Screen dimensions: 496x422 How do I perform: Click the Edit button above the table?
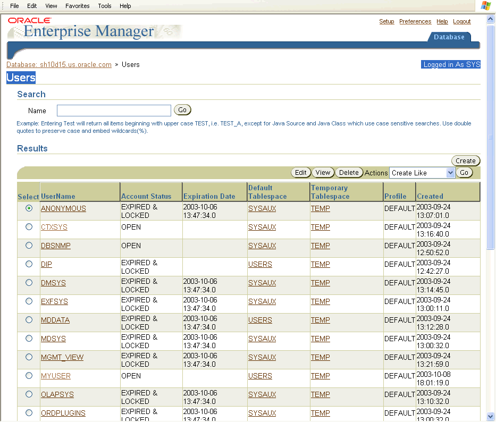pos(301,173)
